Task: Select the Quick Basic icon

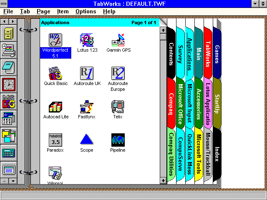Action: (x=55, y=73)
